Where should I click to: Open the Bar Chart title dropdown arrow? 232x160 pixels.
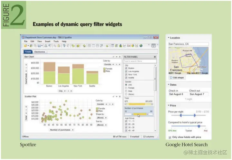117,57
